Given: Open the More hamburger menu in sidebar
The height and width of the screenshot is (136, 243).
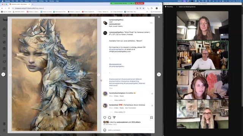Looking at the screenshot, I should [4, 130].
